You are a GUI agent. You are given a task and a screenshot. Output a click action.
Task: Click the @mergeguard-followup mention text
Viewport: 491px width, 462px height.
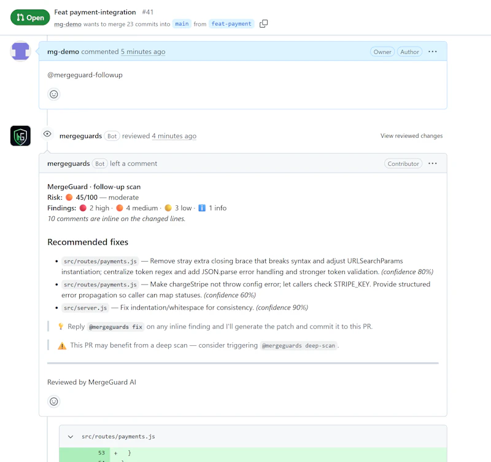85,75
